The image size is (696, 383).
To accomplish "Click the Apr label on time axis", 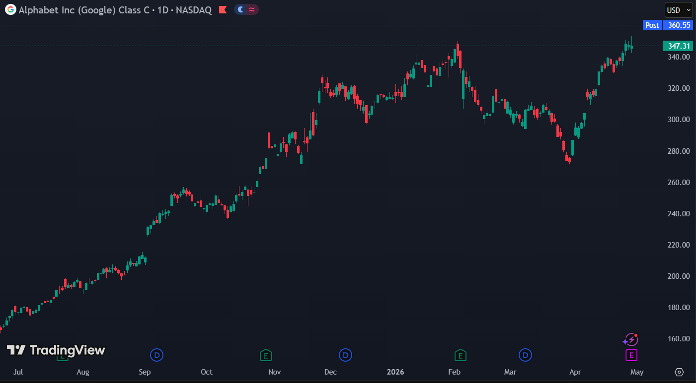I will point(575,372).
